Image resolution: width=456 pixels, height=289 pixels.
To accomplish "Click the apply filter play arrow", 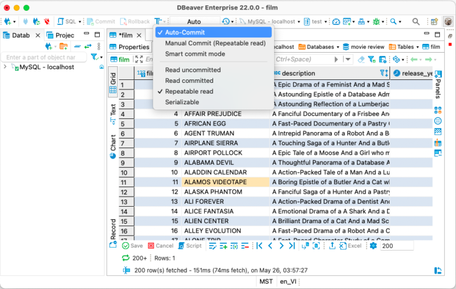I will click(336, 59).
